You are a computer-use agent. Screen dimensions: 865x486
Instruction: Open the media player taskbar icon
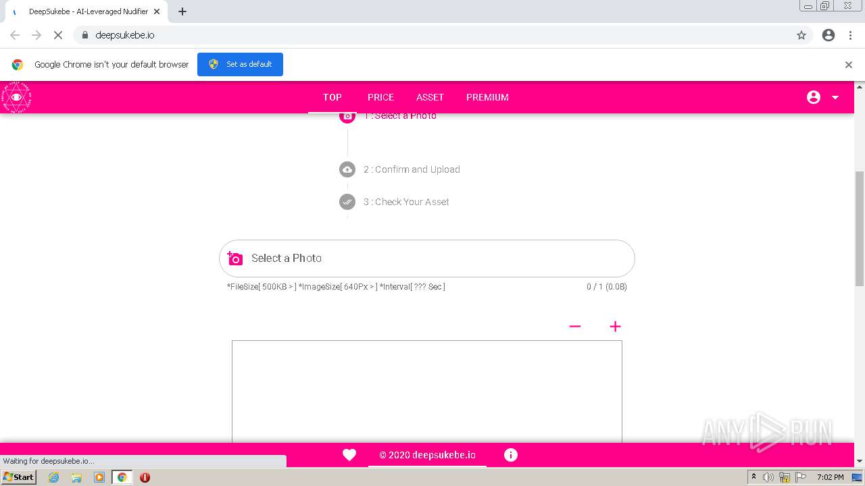(99, 477)
